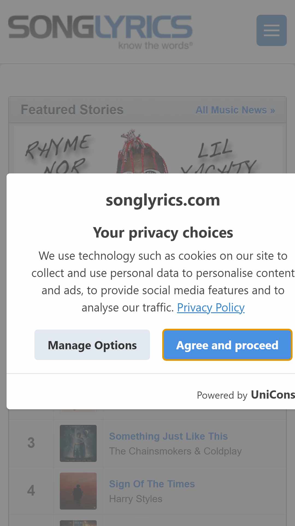Click the Your privacy choices heading
Image resolution: width=295 pixels, height=526 pixels.
[x=163, y=233]
